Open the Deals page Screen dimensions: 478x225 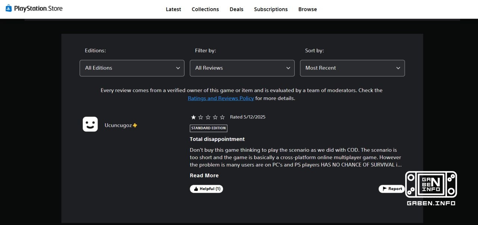tap(236, 9)
